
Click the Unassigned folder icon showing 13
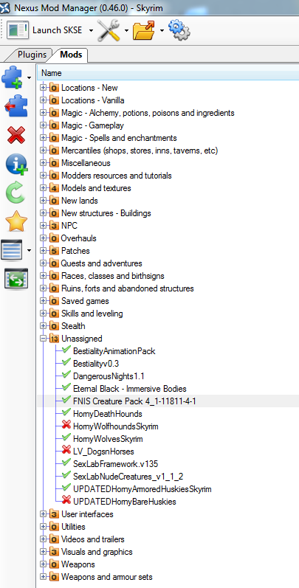[x=55, y=339]
